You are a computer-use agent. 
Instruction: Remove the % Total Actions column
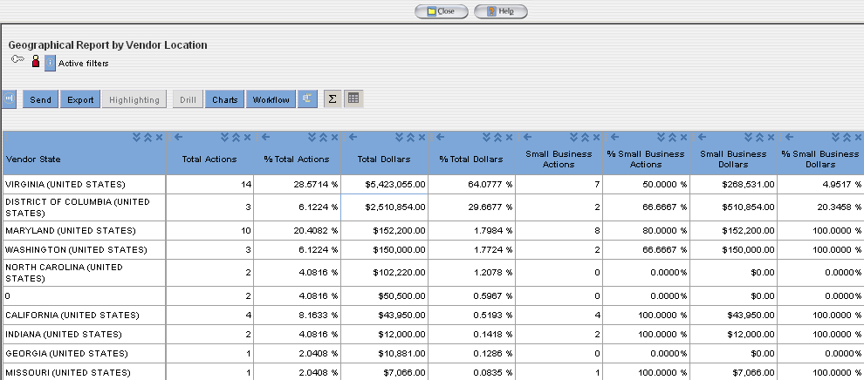tap(334, 138)
